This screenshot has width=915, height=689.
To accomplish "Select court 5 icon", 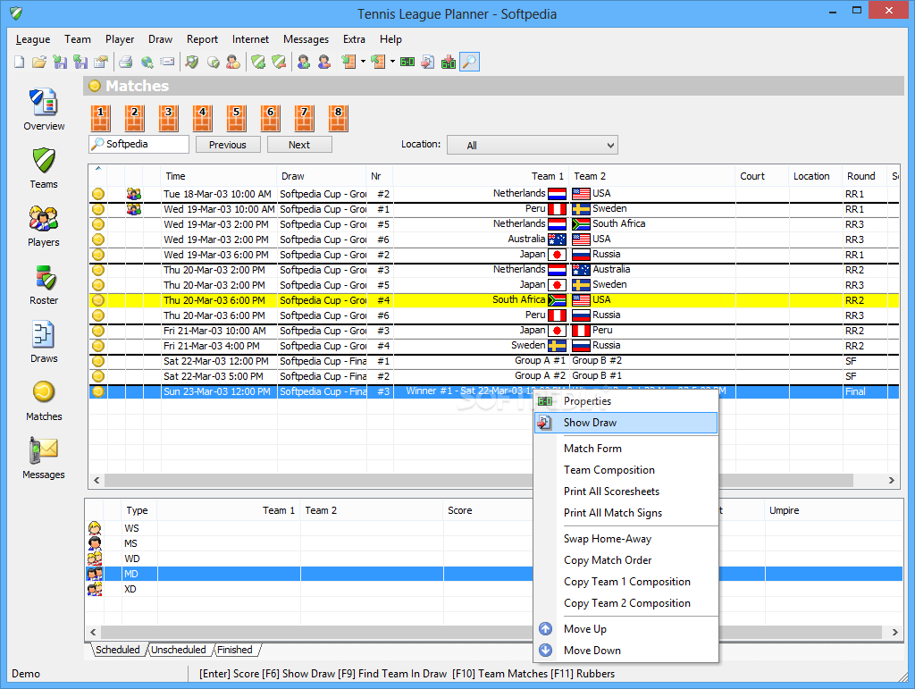I will 236,119.
